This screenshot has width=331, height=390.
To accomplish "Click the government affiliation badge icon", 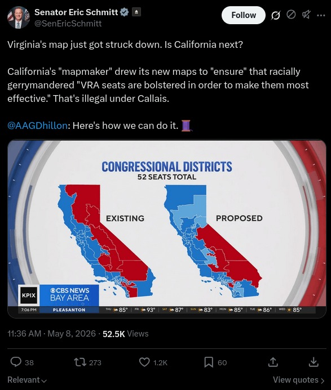I will [136, 12].
